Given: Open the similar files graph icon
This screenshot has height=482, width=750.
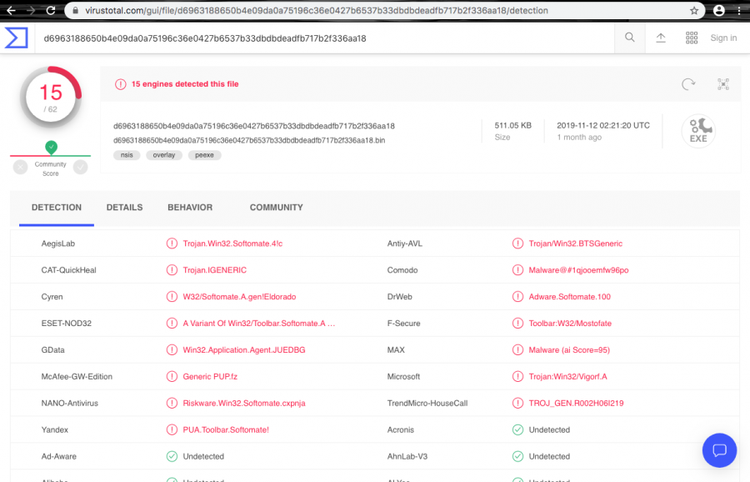Looking at the screenshot, I should coord(723,84).
